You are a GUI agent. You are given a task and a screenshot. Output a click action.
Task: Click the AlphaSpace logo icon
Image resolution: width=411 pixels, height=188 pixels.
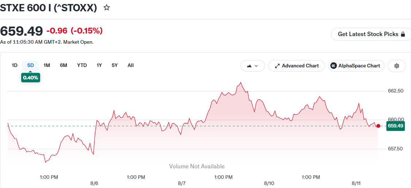(x=333, y=66)
